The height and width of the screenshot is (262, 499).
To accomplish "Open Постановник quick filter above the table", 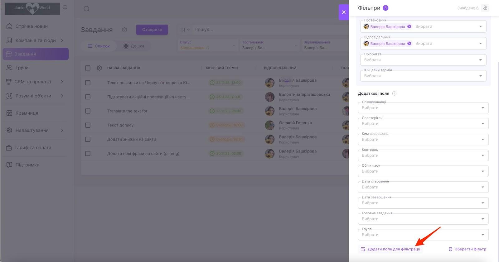I will tap(269, 45).
